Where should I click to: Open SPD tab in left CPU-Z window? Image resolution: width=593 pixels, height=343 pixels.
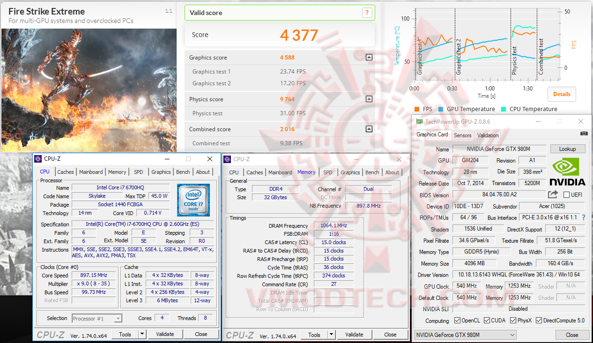139,172
